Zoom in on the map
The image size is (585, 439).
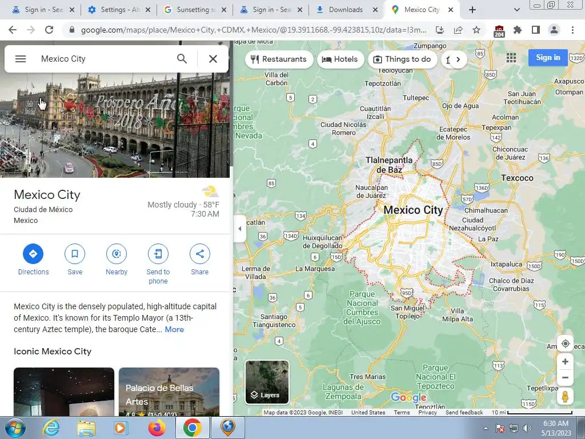tap(565, 361)
